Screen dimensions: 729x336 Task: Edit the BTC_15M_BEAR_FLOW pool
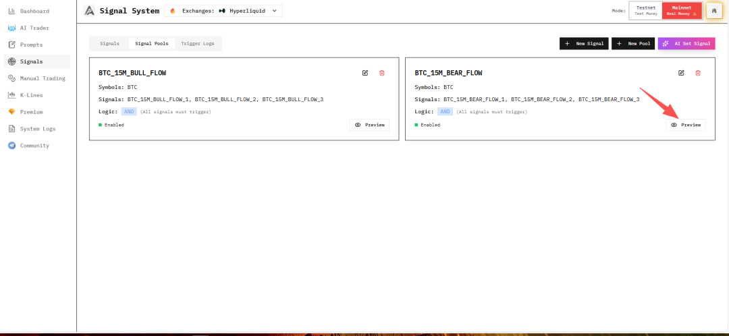click(681, 73)
